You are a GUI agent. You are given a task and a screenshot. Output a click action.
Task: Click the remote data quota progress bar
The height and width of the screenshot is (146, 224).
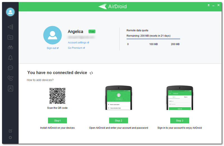[153, 39]
